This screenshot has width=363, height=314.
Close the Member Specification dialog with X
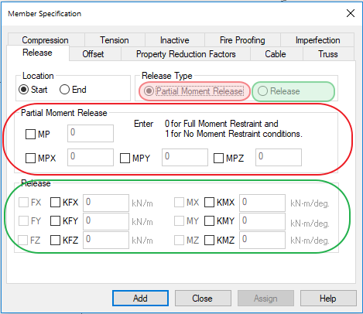351,13
